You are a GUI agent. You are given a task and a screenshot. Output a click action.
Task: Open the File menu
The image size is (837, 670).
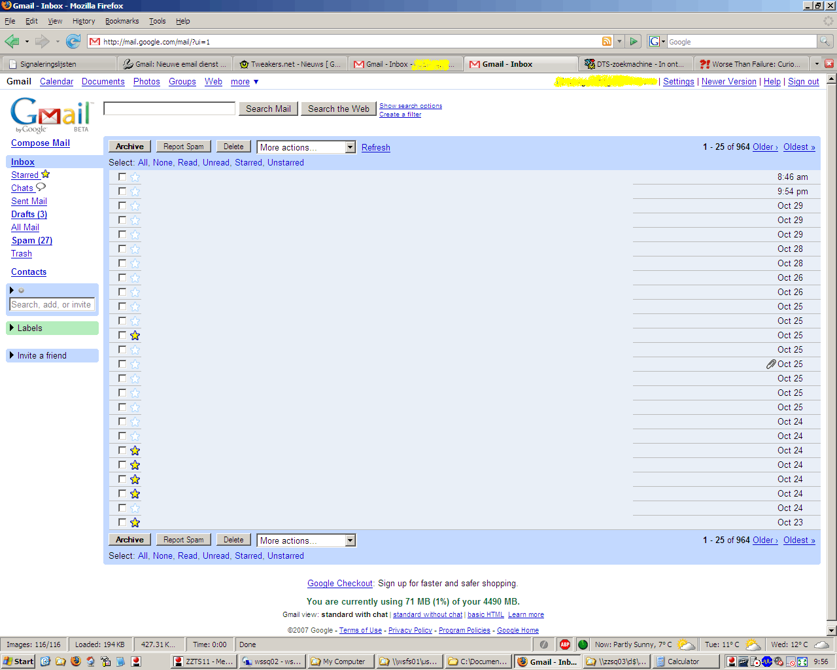10,21
